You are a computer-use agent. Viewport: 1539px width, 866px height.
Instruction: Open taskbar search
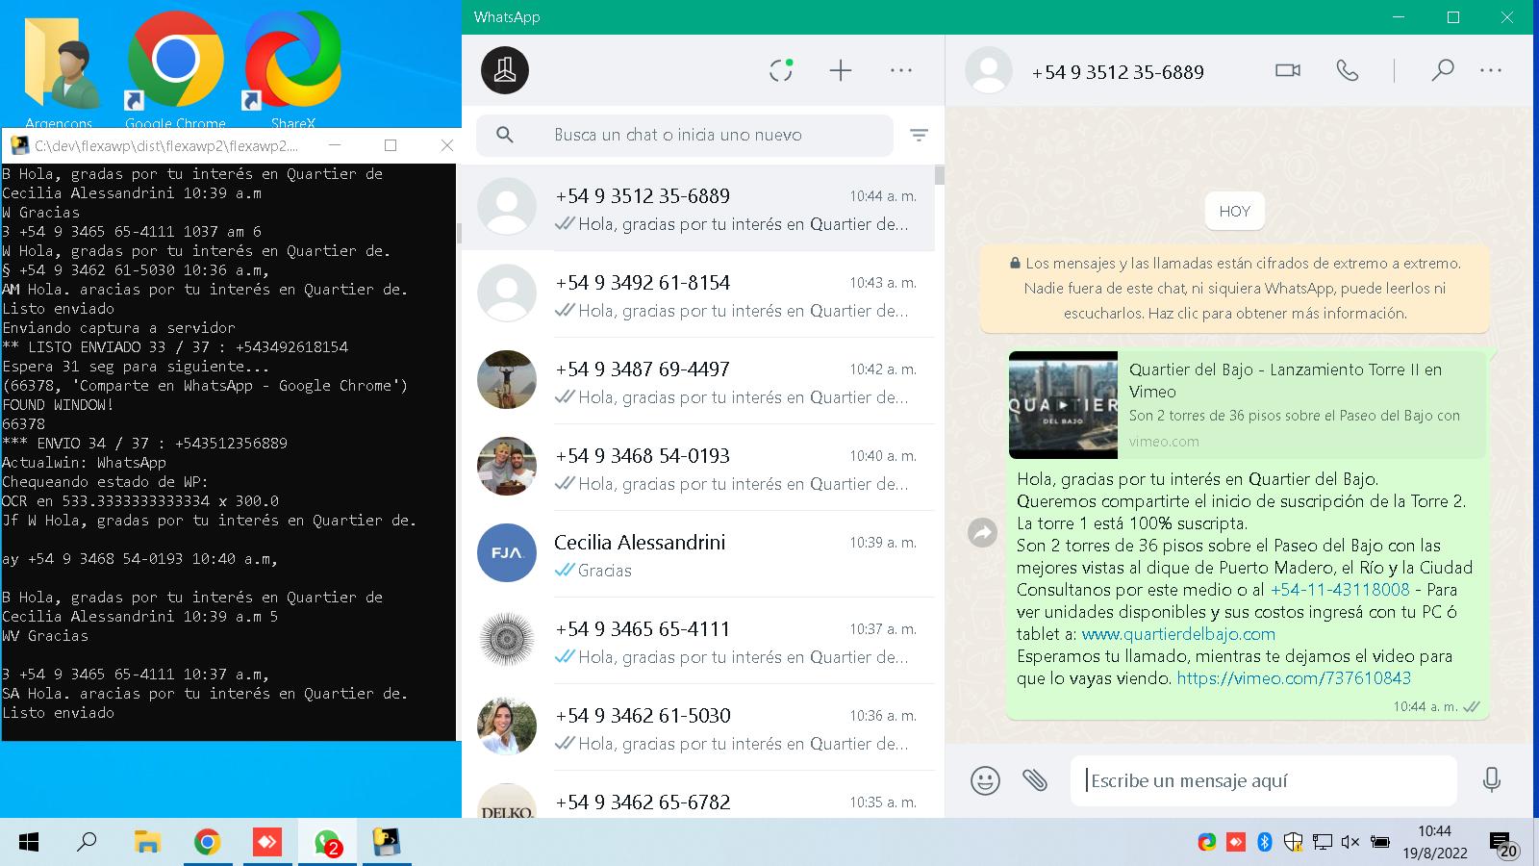(88, 843)
